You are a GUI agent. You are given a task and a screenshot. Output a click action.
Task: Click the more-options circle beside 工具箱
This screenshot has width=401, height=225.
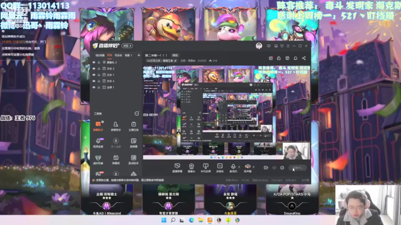tap(136, 113)
